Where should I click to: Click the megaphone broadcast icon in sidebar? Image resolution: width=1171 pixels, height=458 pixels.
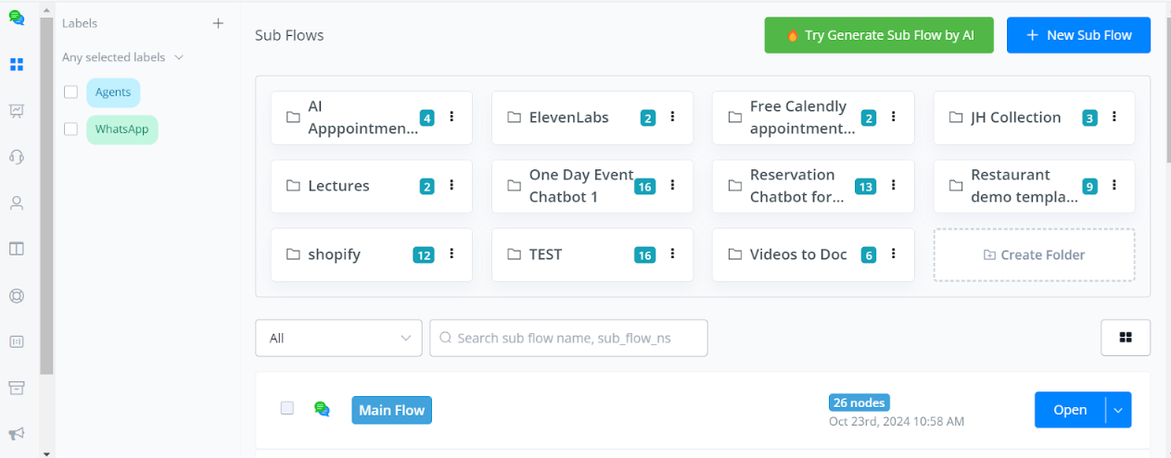16,434
